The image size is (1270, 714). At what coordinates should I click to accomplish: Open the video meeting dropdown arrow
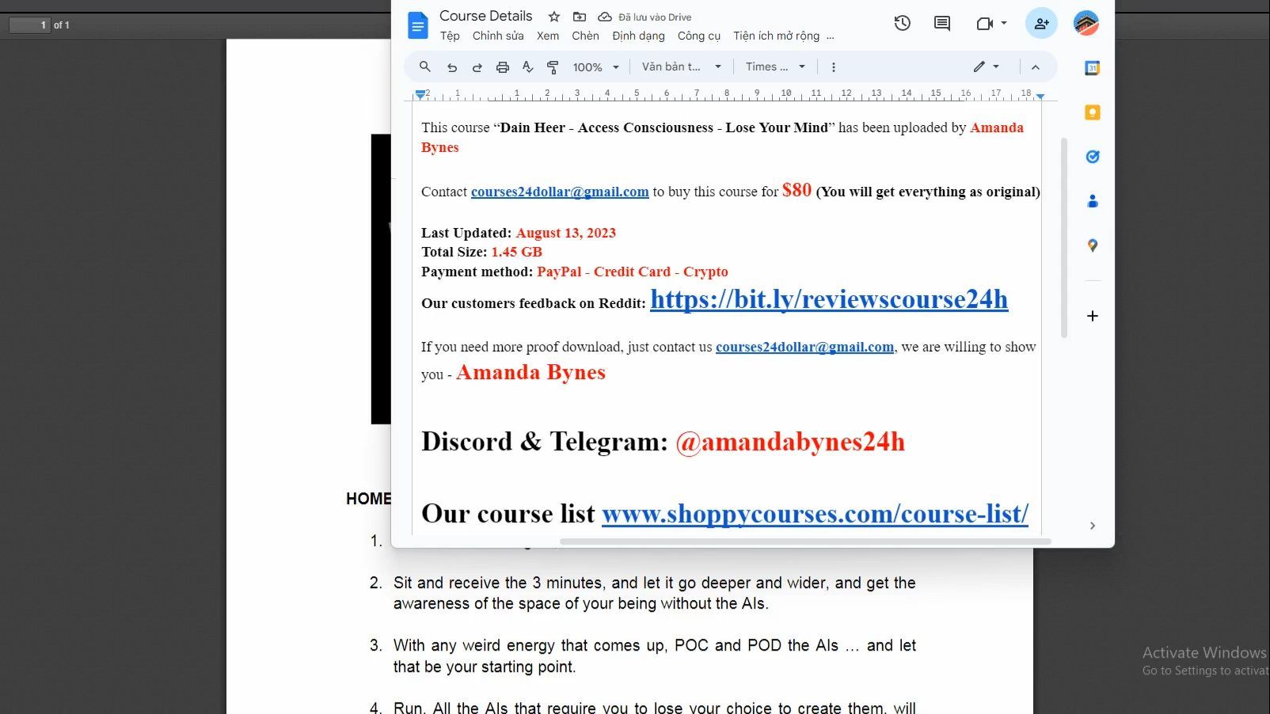pos(1004,24)
